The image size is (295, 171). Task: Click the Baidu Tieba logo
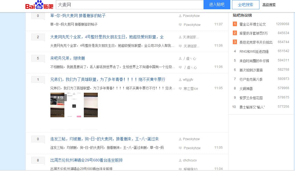click(39, 5)
